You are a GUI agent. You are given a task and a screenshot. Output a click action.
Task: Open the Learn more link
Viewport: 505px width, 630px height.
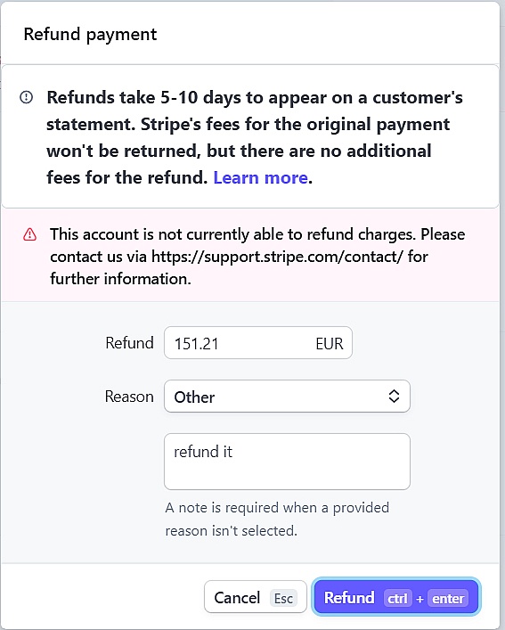pyautogui.click(x=261, y=177)
